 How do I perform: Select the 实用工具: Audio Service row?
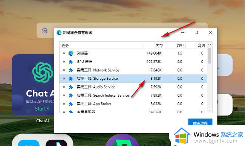pos(133,87)
